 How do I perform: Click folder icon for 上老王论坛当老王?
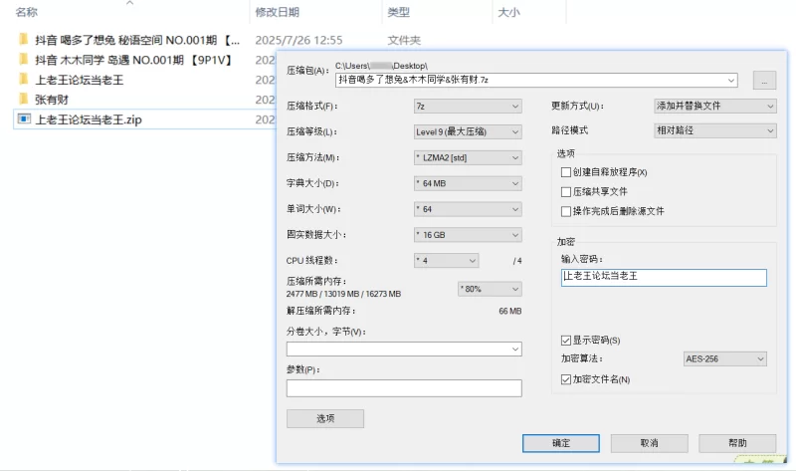[x=23, y=79]
